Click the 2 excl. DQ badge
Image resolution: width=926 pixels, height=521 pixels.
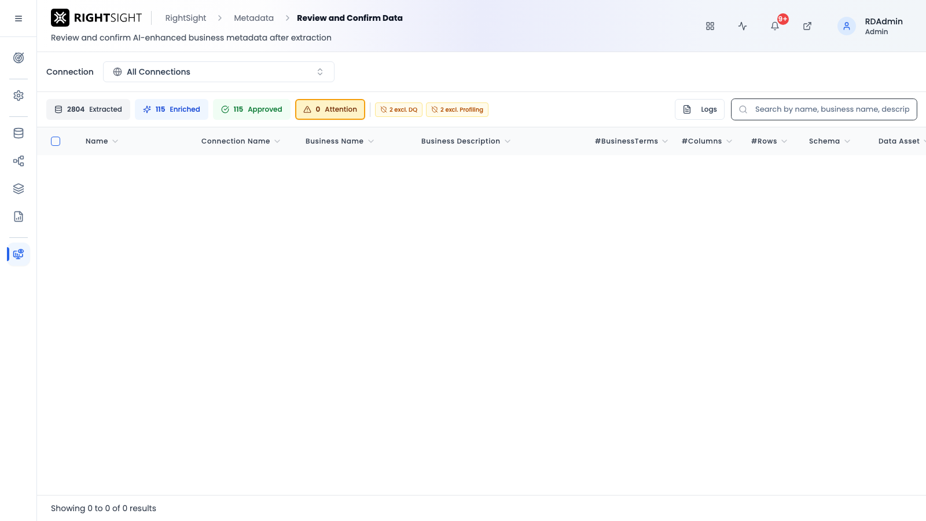399,109
